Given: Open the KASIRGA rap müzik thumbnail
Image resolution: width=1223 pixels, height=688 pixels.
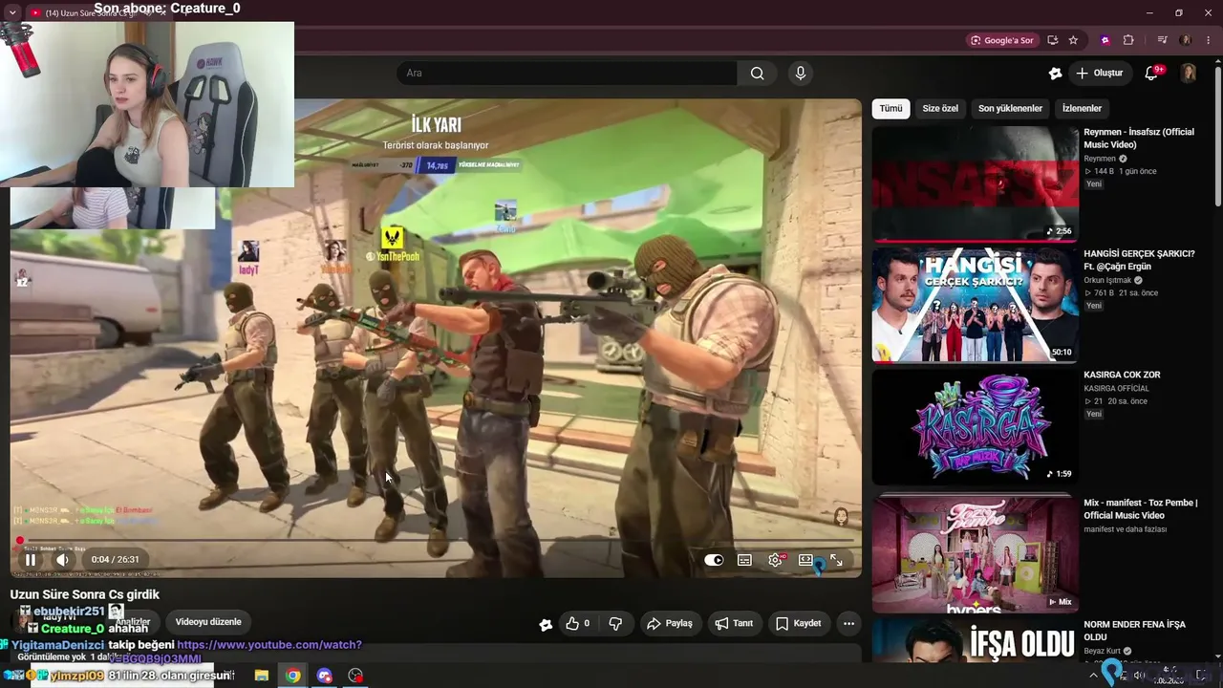Looking at the screenshot, I should (x=975, y=426).
